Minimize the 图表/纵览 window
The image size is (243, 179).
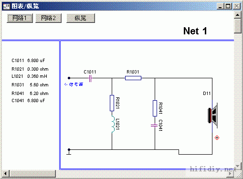pyautogui.click(x=220, y=6)
